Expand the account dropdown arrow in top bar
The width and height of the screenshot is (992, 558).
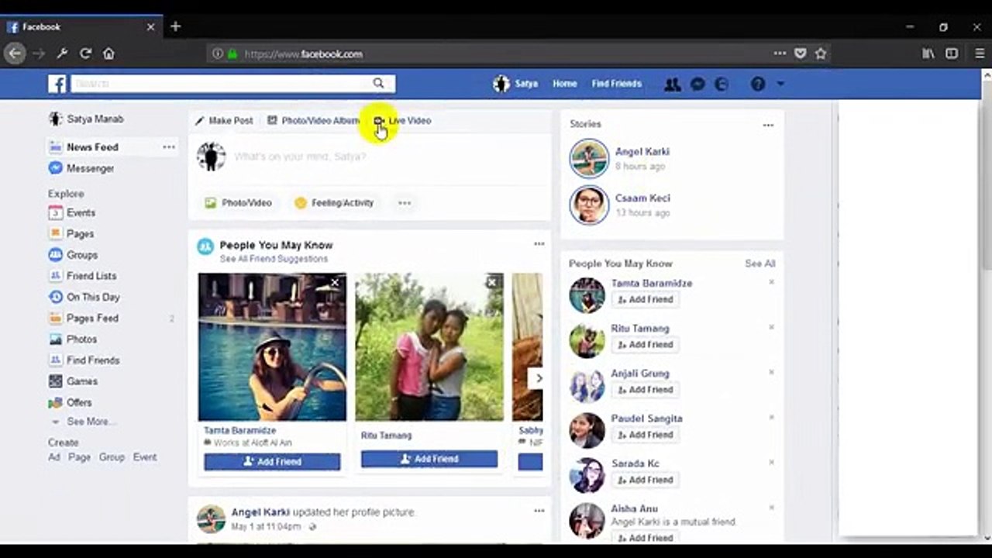pyautogui.click(x=780, y=84)
